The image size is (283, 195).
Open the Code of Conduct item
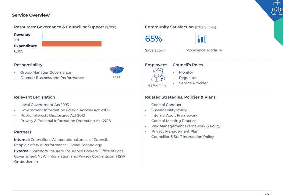(x=166, y=105)
